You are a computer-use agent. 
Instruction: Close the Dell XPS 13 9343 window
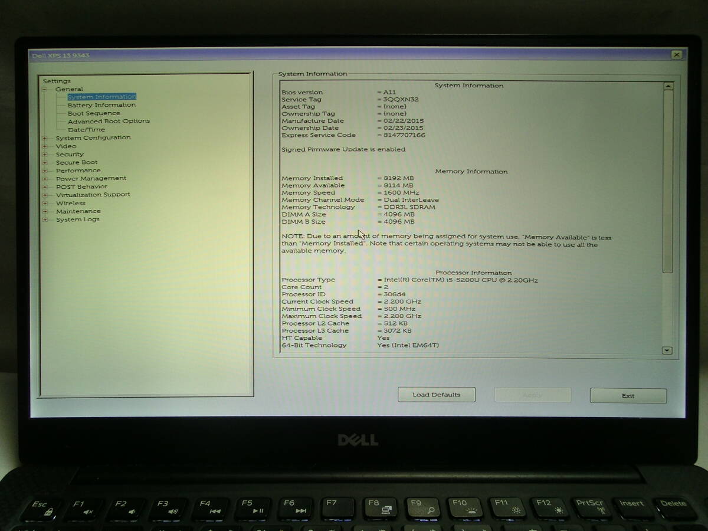coord(677,55)
